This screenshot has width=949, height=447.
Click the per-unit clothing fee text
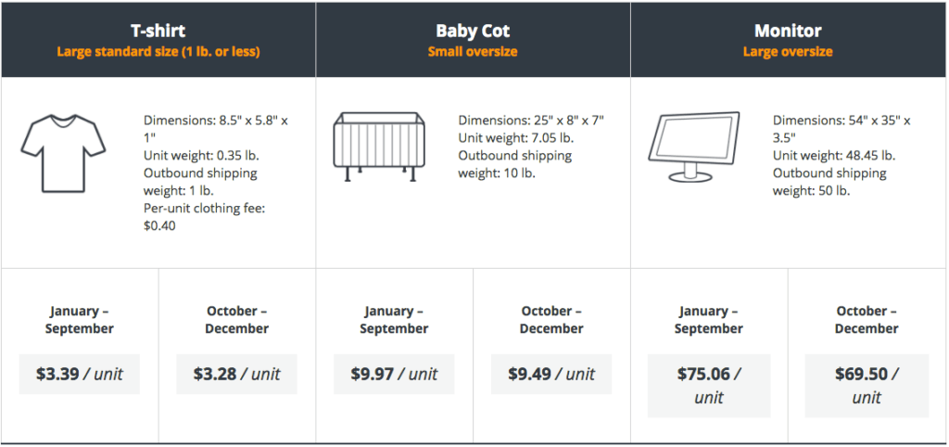(205, 217)
